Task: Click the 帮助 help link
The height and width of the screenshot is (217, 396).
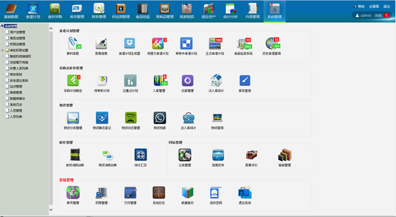Action: (x=359, y=7)
